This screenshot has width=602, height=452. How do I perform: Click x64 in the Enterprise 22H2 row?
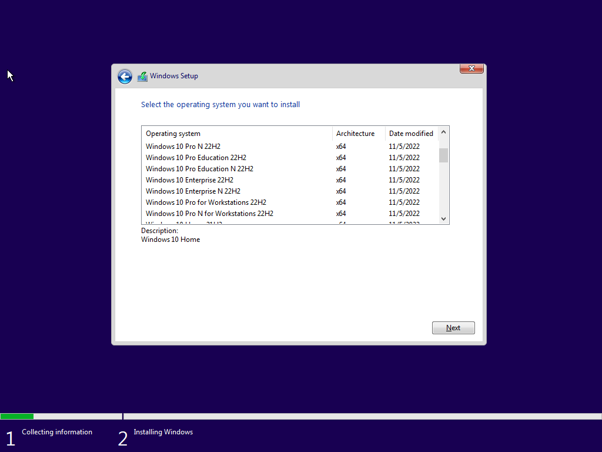pos(341,180)
